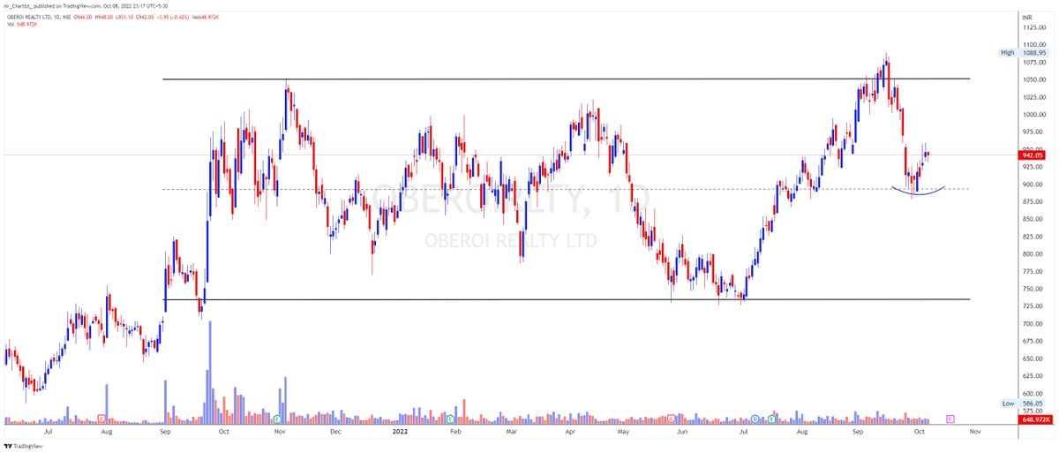Select the lower horizontal support line near 735
The height and width of the screenshot is (453, 1059).
point(565,299)
